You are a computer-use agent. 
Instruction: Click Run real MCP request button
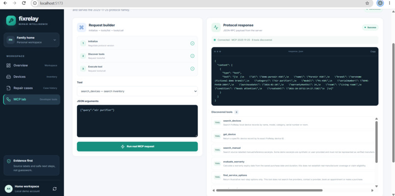click(x=137, y=147)
